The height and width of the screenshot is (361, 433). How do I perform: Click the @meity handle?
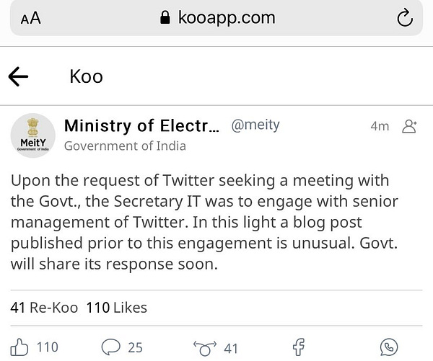pyautogui.click(x=255, y=125)
